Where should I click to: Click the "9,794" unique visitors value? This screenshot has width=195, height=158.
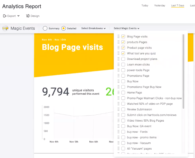click(x=56, y=92)
